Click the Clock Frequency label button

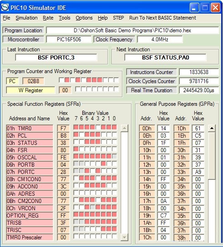click(114, 40)
